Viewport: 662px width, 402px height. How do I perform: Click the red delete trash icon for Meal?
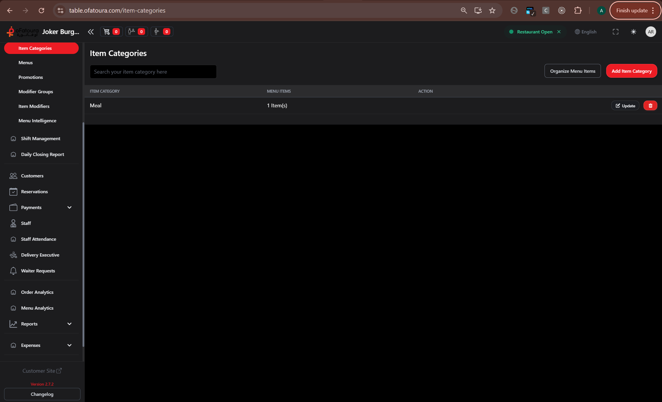tap(650, 106)
